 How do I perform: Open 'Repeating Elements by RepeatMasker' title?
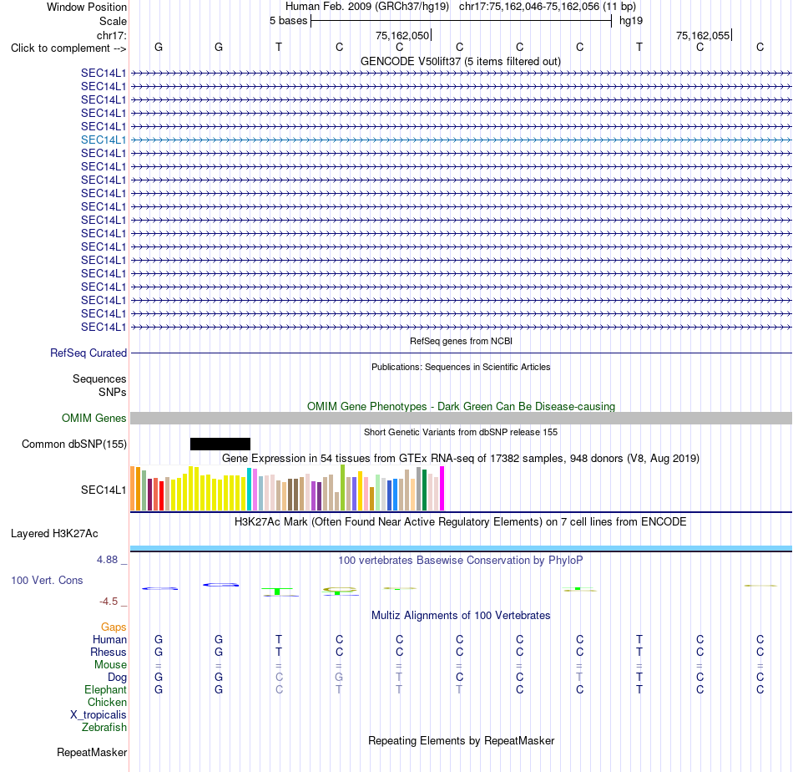461,740
